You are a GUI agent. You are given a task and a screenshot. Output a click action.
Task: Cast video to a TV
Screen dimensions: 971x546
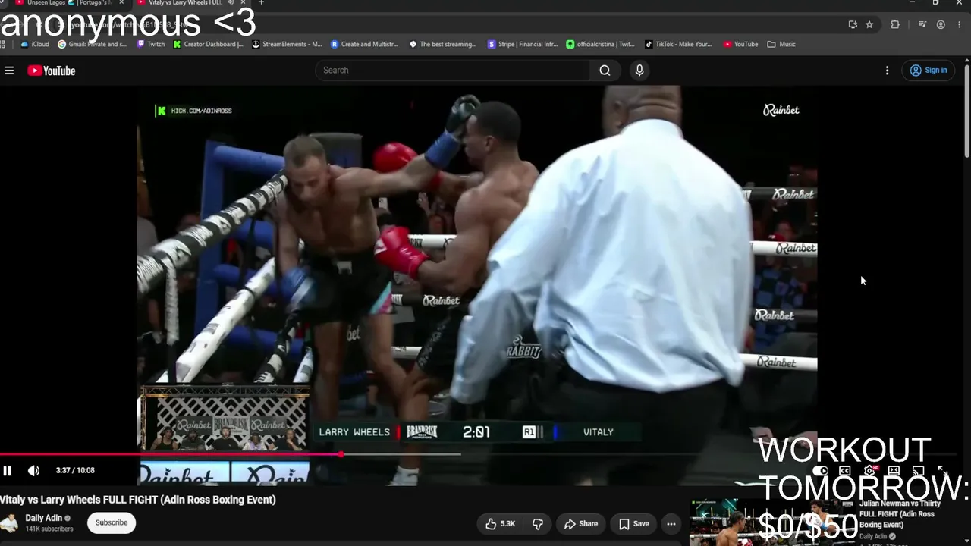918,471
